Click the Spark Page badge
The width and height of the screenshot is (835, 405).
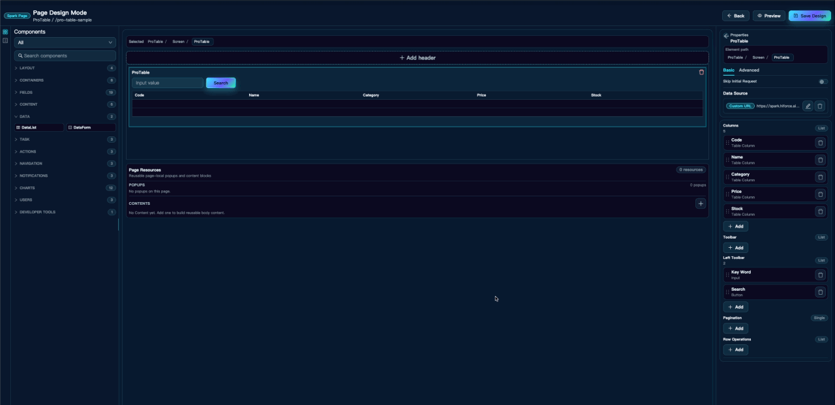17,16
